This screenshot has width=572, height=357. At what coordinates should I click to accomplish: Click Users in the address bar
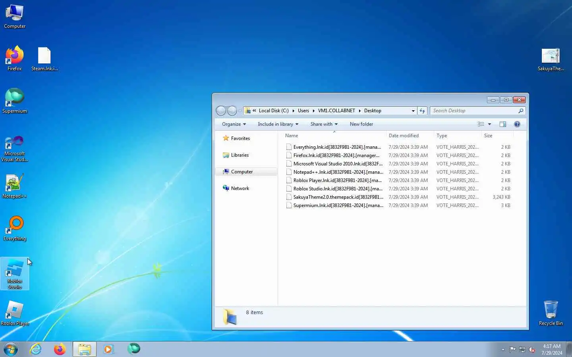pos(303,111)
